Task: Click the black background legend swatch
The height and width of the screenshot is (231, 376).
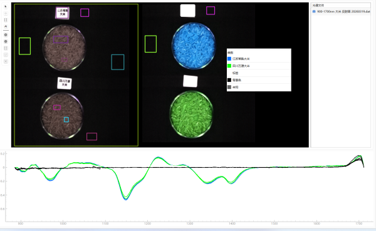Action: click(229, 80)
